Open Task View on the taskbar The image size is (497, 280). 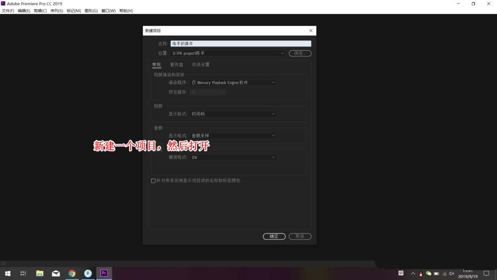23,274
